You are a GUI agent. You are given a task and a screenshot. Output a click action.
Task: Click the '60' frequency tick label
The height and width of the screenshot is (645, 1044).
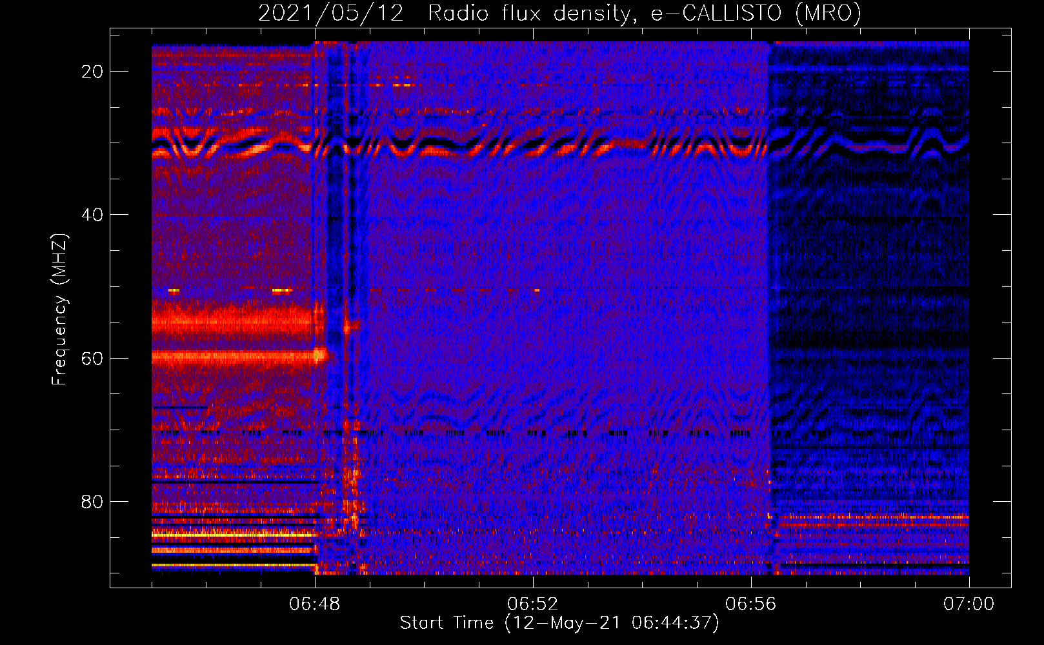(x=93, y=358)
